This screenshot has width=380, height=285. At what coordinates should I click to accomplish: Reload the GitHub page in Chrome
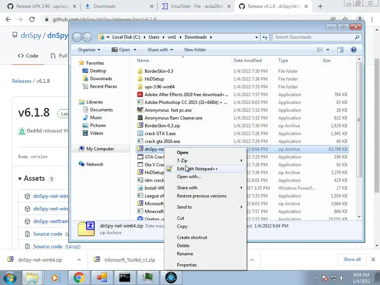click(32, 19)
